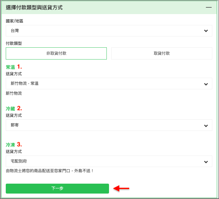Click the green 下一步 button
Image resolution: width=219 pixels, height=199 pixels.
[57, 188]
